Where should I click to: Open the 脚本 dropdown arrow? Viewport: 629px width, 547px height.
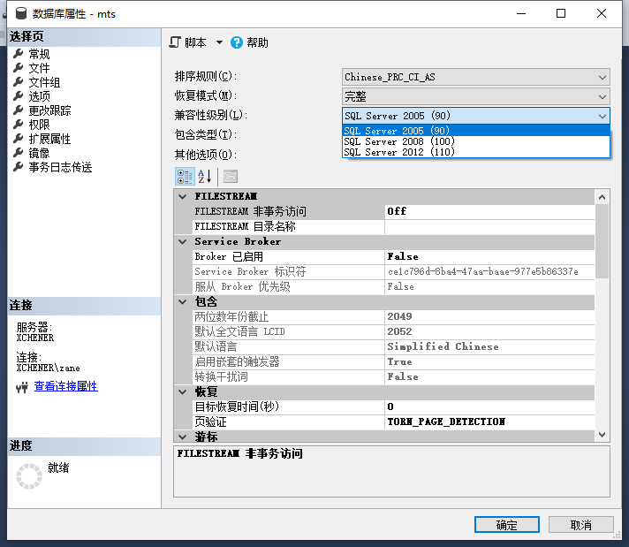pos(219,42)
